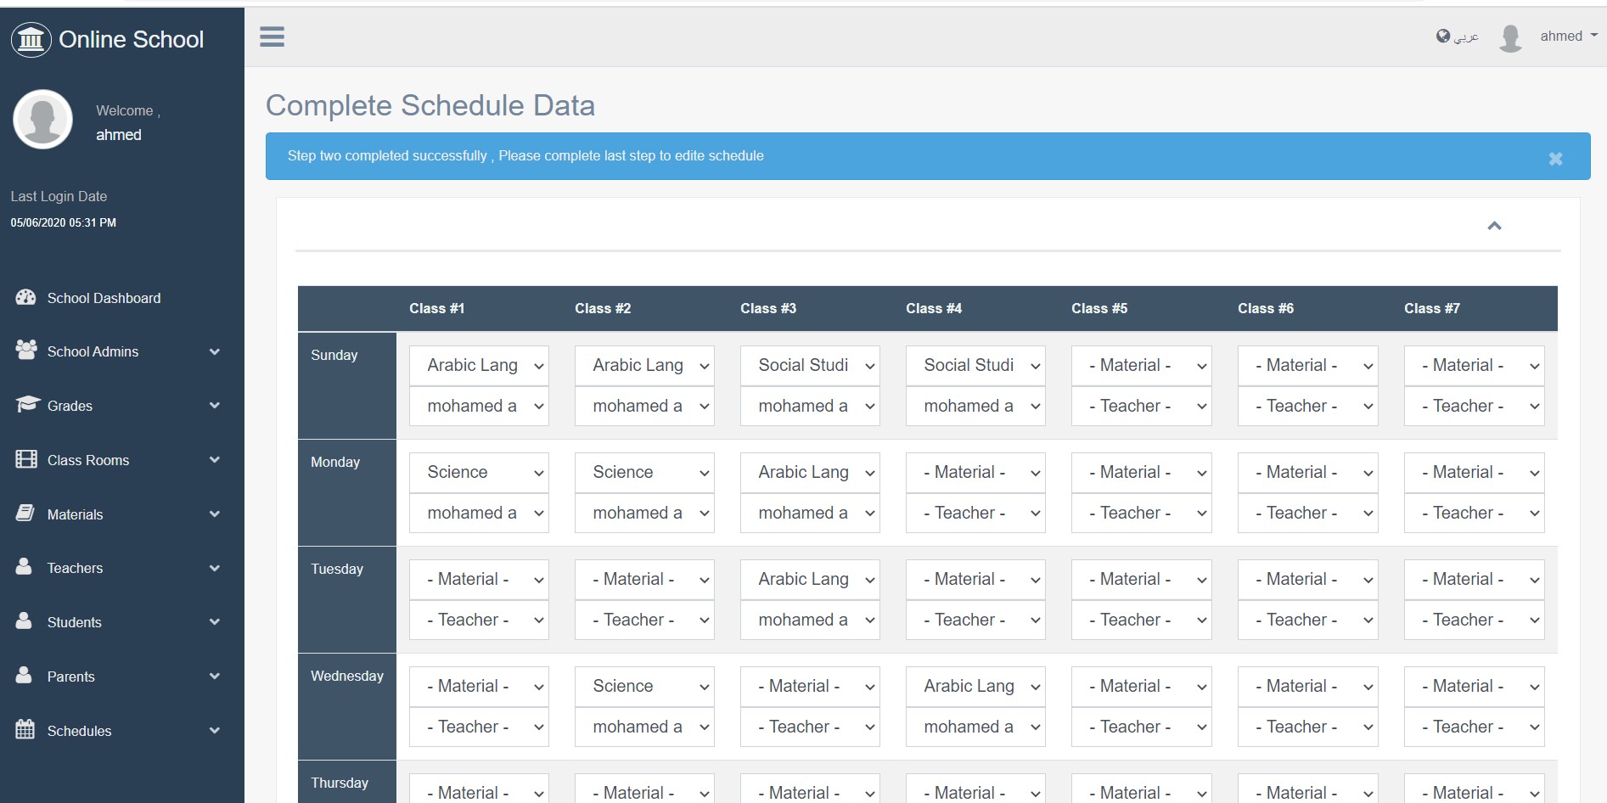
Task: Collapse the schedule panel with chevron
Action: 1494,226
